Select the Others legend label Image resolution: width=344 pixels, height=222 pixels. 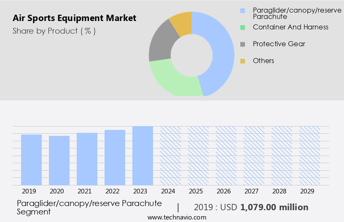(x=263, y=61)
